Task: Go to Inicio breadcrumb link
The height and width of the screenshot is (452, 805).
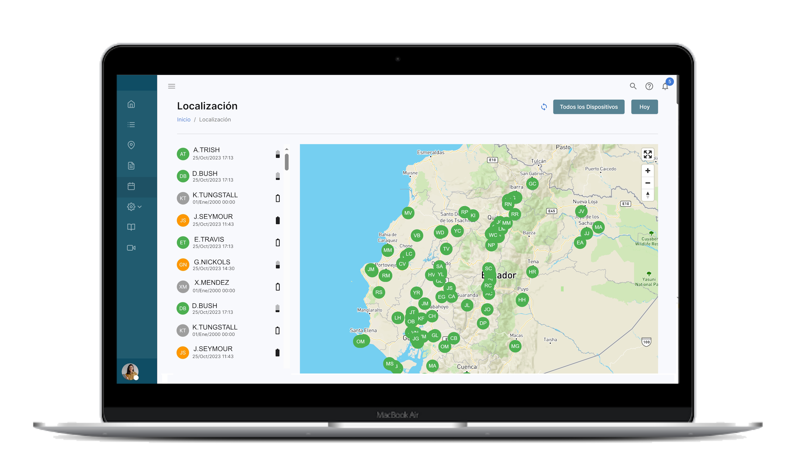Action: pyautogui.click(x=183, y=120)
